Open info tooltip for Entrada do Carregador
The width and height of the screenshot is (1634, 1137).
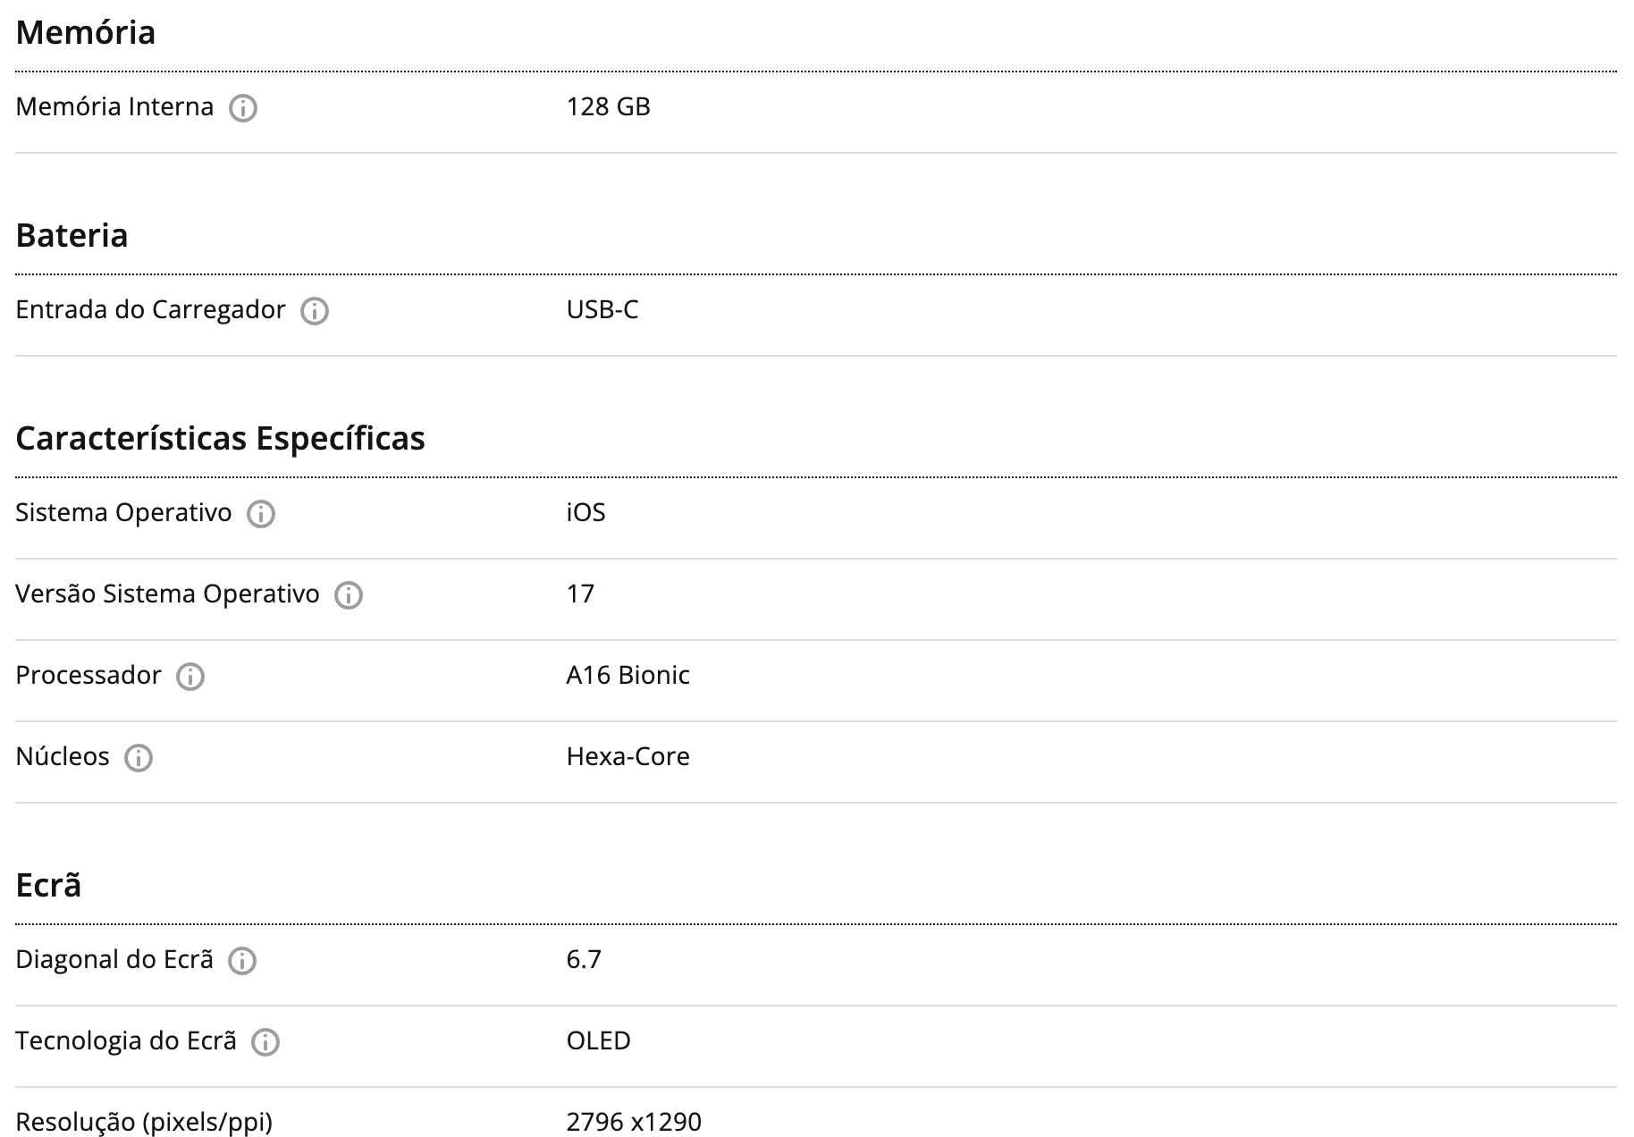(x=315, y=311)
